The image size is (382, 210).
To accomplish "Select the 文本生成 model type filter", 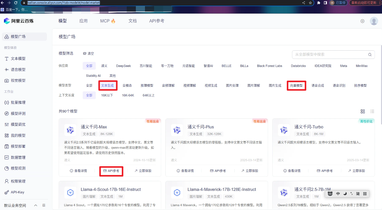I will [x=108, y=86].
